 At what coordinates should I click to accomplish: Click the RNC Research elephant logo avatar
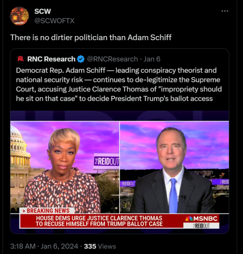coord(21,59)
